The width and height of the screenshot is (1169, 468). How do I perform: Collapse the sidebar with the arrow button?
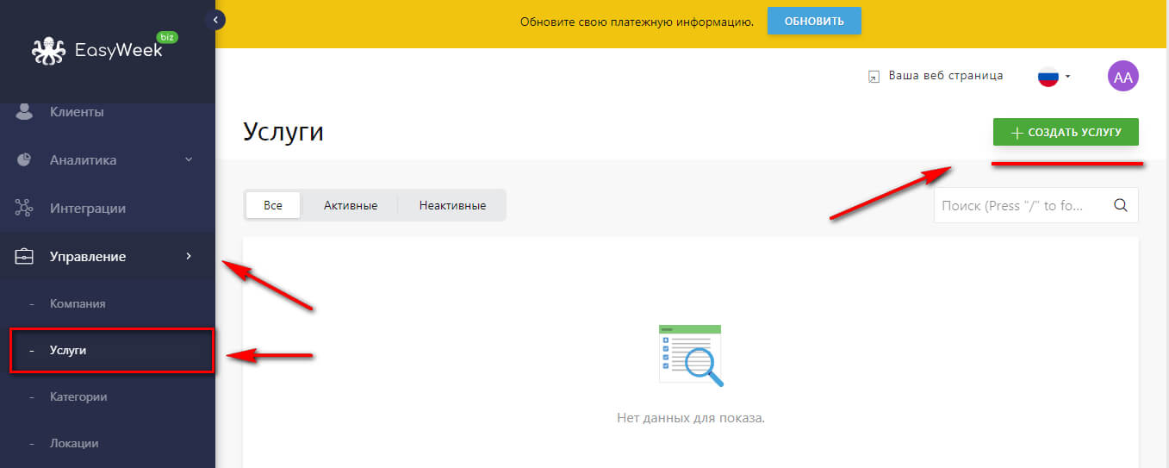tap(216, 19)
